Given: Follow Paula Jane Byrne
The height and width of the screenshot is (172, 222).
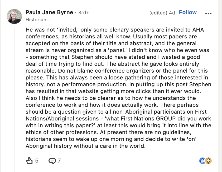Looking at the screenshot, I should pos(188,12).
